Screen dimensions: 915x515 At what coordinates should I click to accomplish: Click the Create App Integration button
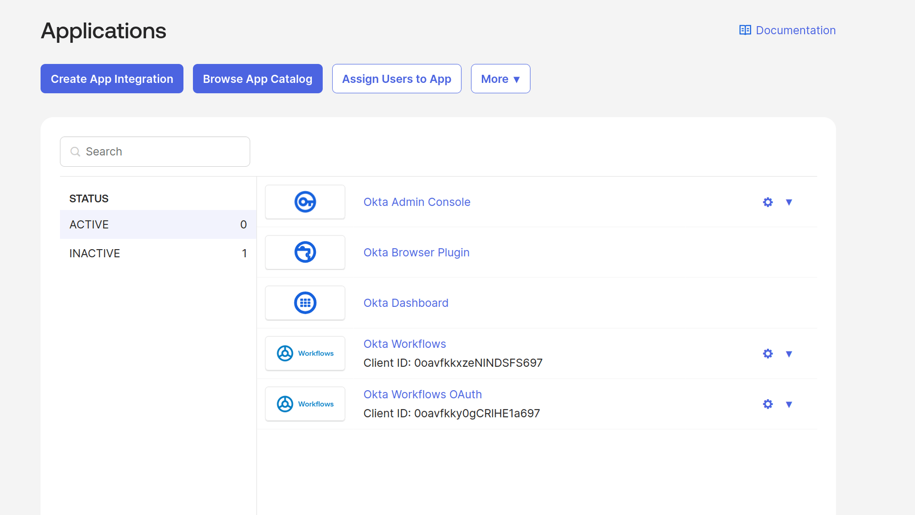point(112,79)
